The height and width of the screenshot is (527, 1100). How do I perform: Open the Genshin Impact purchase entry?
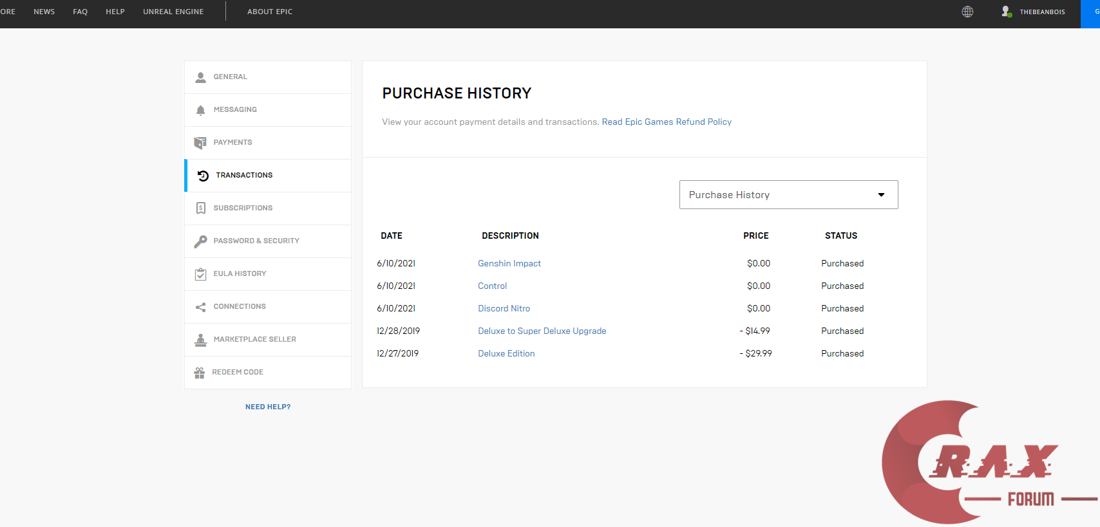(509, 263)
